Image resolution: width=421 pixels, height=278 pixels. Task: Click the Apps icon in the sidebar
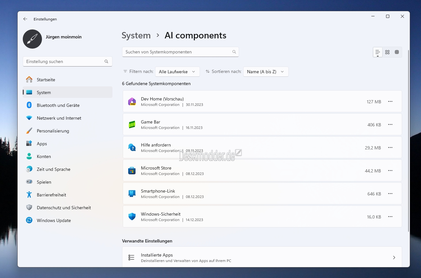point(29,144)
